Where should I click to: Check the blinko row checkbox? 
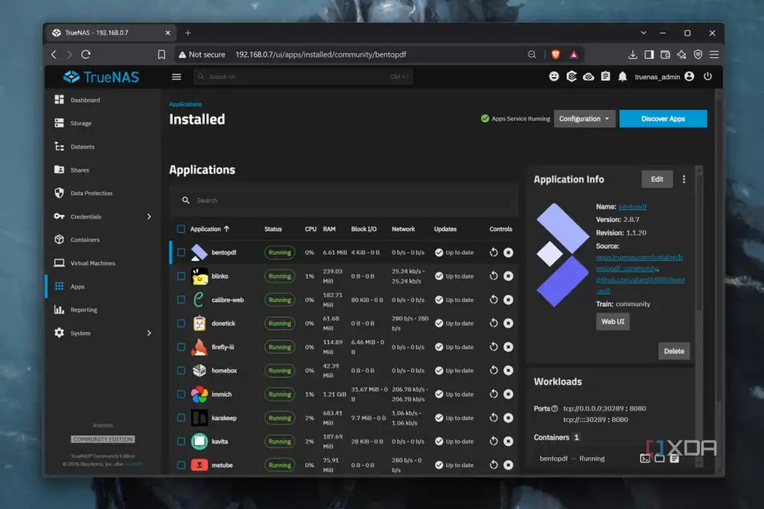pos(181,276)
